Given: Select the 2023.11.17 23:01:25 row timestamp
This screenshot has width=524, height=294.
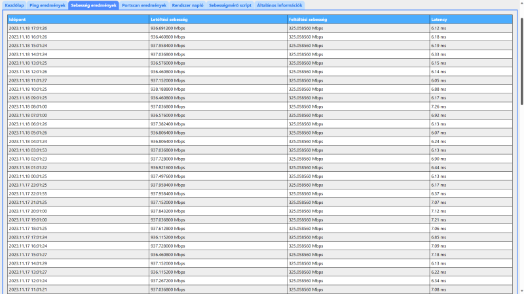Looking at the screenshot, I should click(x=28, y=185).
